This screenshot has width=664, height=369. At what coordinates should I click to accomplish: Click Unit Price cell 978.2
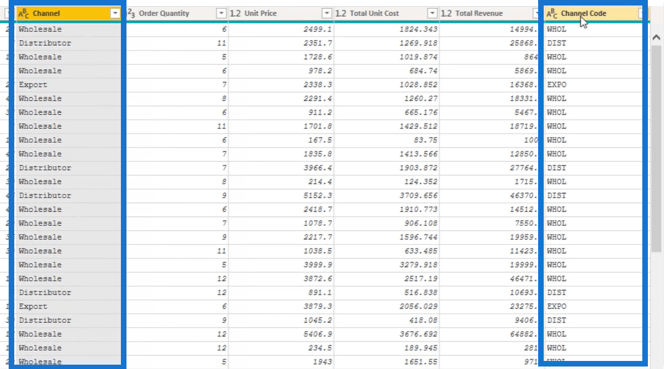(281, 71)
